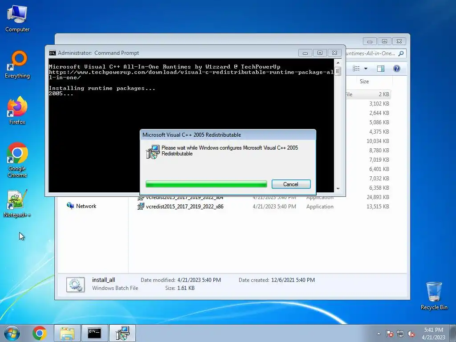The image size is (456, 342).
Task: Cancel the Visual C++ 2005 installation
Action: 291,184
